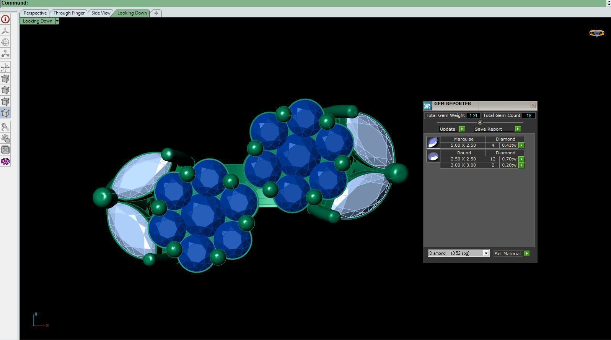The width and height of the screenshot is (611, 340).
Task: Click the "0.20tw" weight cell
Action: (x=509, y=165)
